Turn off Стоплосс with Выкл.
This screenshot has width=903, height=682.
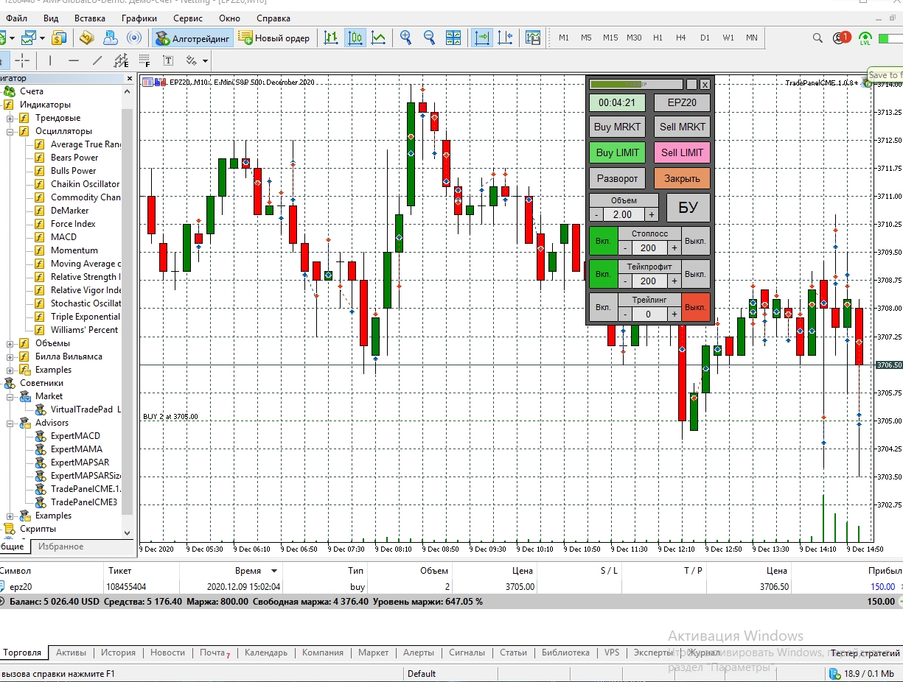(695, 241)
